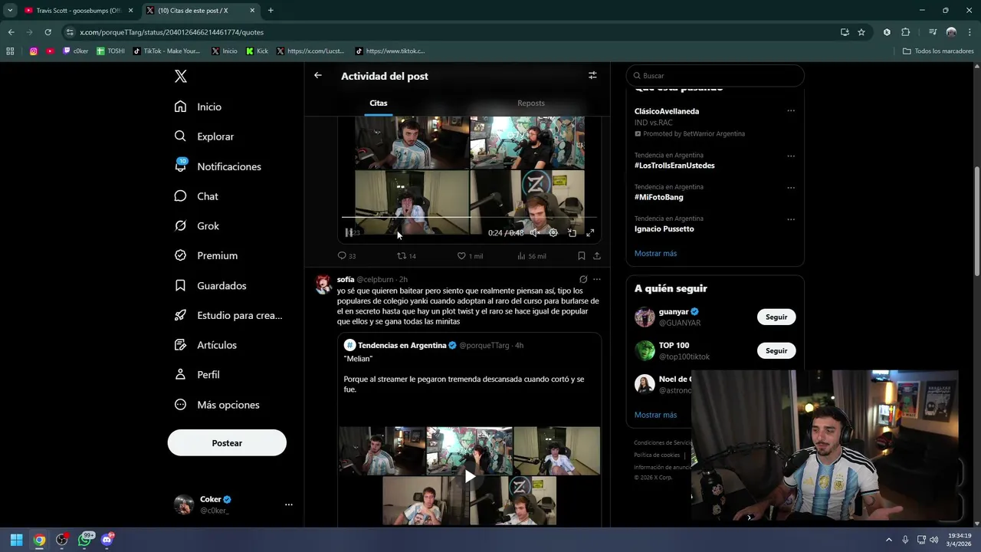Bookmark the first quoted post
Screen dimensions: 981x552
[x=581, y=256]
